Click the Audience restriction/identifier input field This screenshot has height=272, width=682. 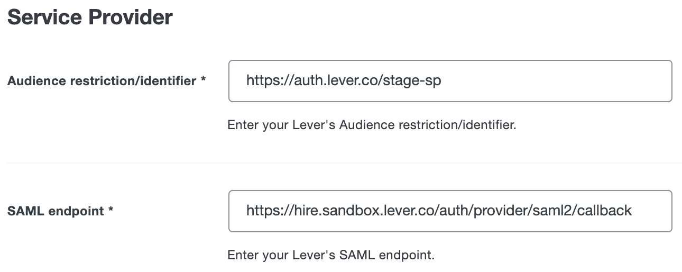pyautogui.click(x=449, y=81)
